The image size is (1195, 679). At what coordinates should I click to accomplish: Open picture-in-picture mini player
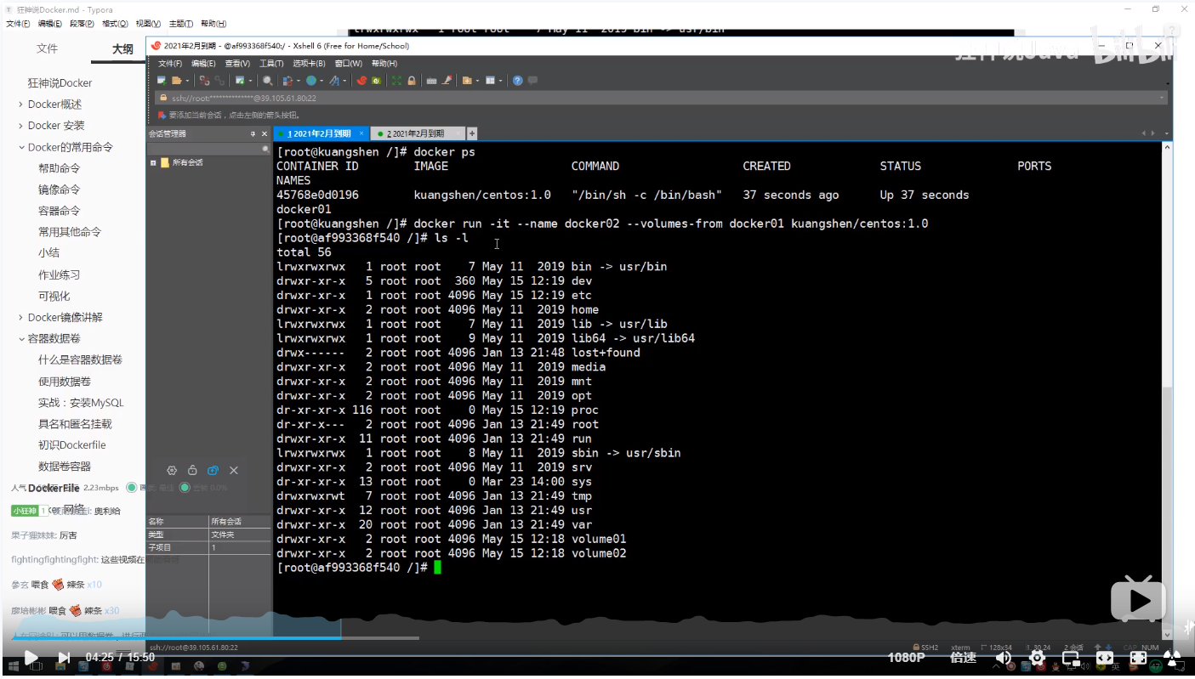click(x=1071, y=657)
